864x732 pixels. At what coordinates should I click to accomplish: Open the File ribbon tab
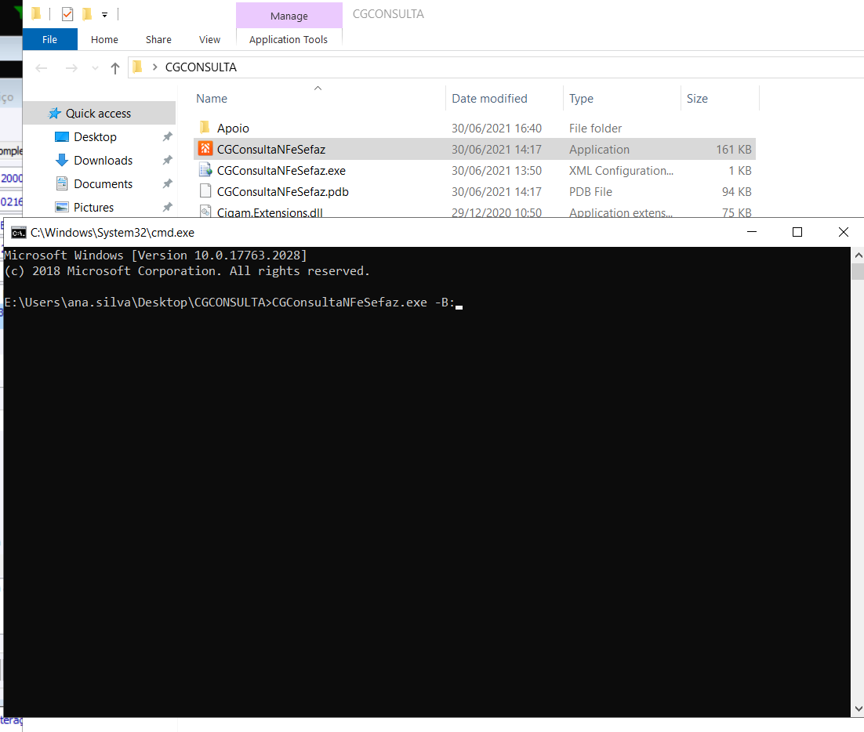[49, 40]
